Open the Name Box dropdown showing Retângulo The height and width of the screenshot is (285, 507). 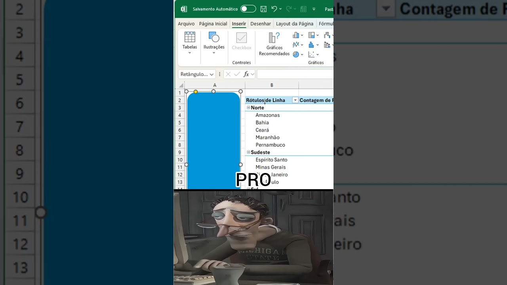[212, 74]
